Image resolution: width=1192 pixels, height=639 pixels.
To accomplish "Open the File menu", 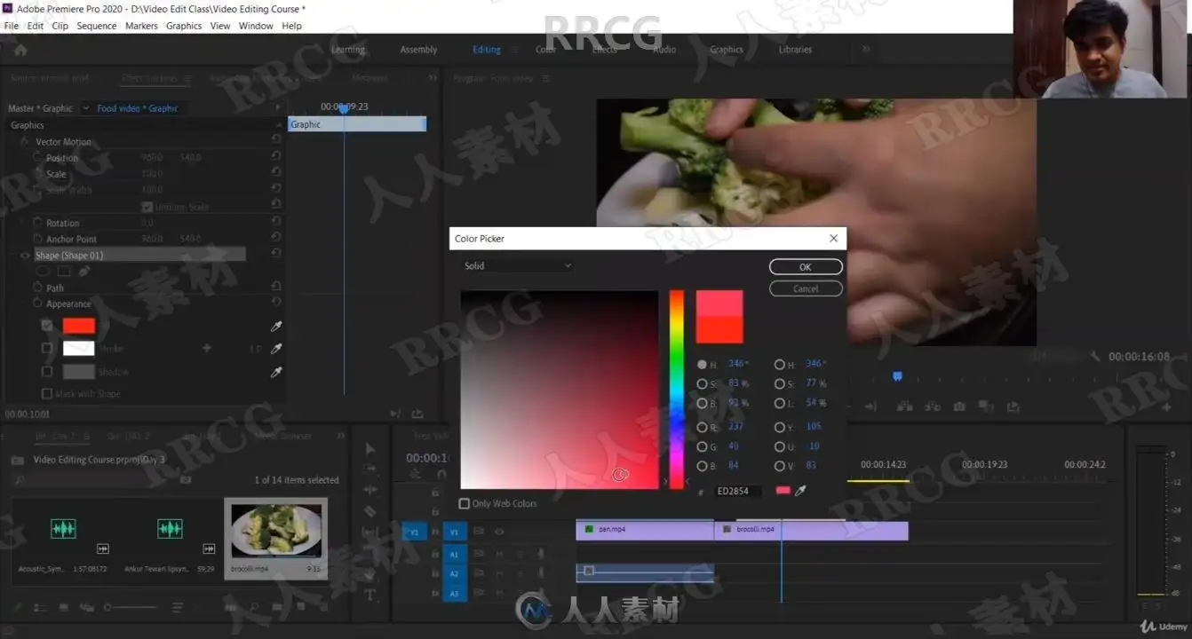I will click(11, 26).
